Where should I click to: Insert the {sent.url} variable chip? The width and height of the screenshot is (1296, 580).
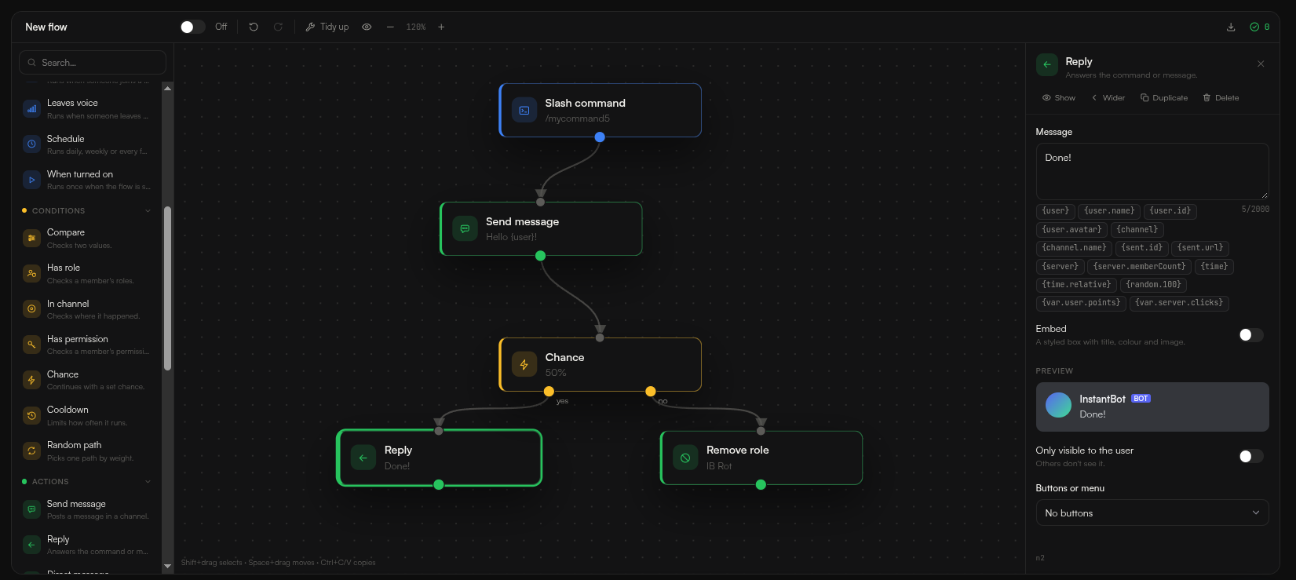pos(1200,248)
